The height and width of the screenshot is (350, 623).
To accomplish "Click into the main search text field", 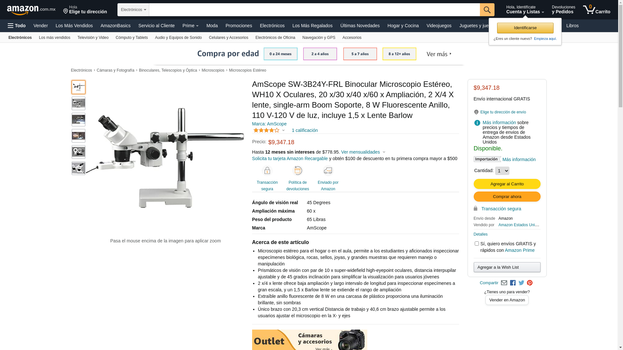I will pyautogui.click(x=314, y=10).
